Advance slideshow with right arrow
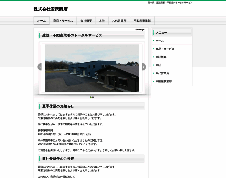Image resolution: width=226 pixels, height=178 pixels. pos(144,67)
